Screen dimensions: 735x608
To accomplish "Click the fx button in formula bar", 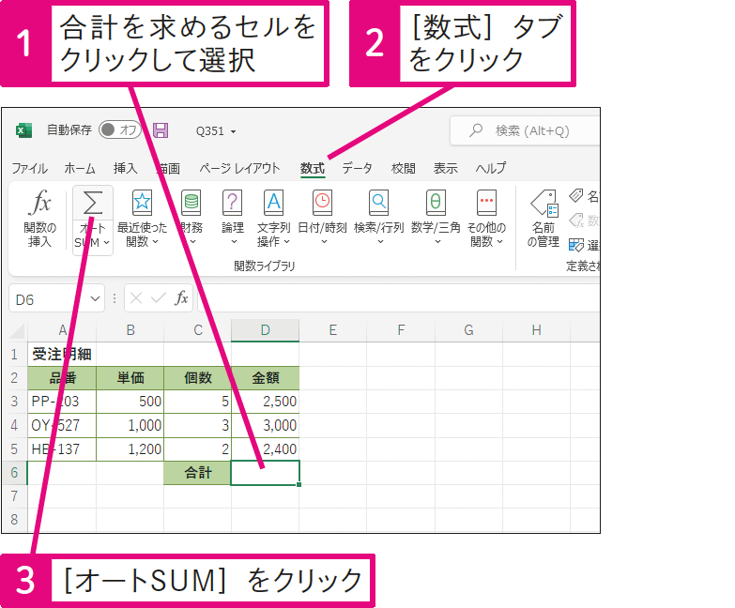I will pos(181,298).
